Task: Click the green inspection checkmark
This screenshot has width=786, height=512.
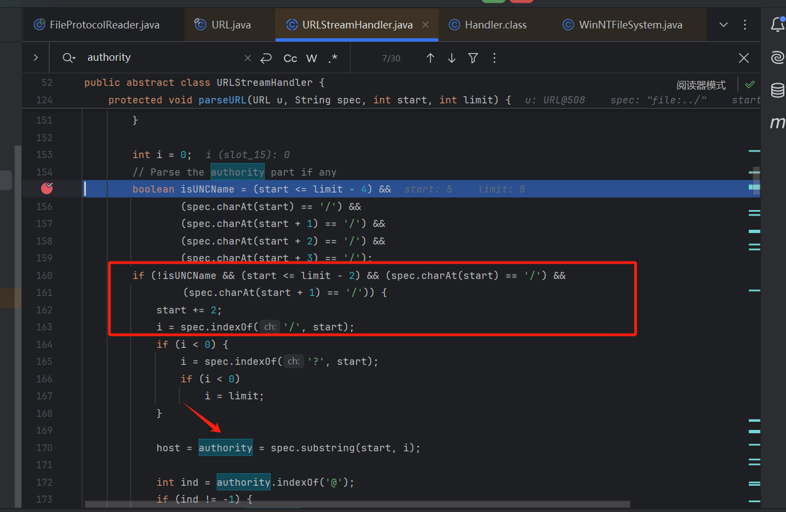Action: pos(750,84)
